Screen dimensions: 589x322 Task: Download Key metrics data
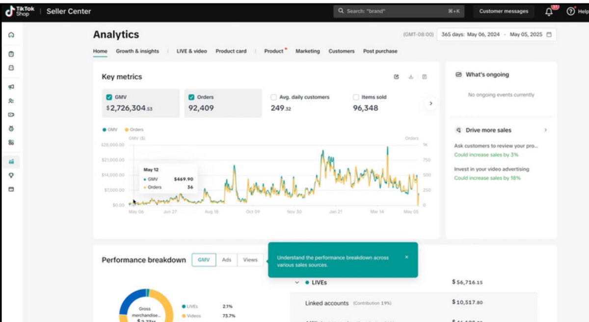(411, 77)
